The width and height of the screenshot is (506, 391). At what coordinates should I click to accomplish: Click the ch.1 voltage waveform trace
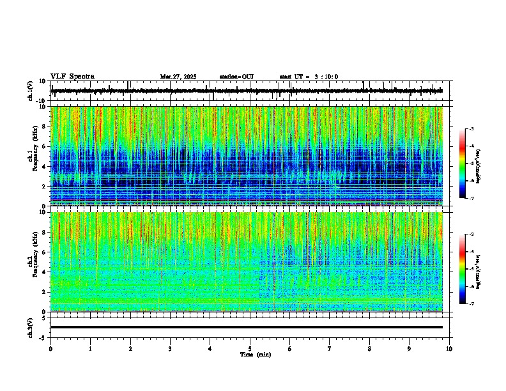pyautogui.click(x=247, y=91)
